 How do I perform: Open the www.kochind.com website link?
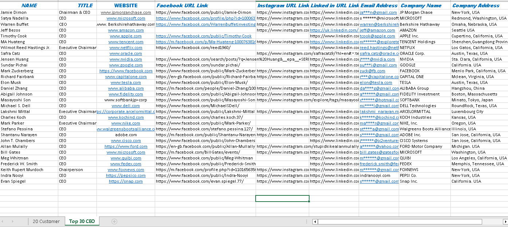tap(126, 117)
